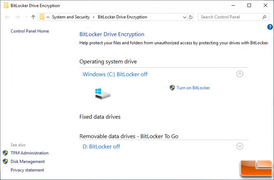Click the refresh button in address bar

[191, 17]
